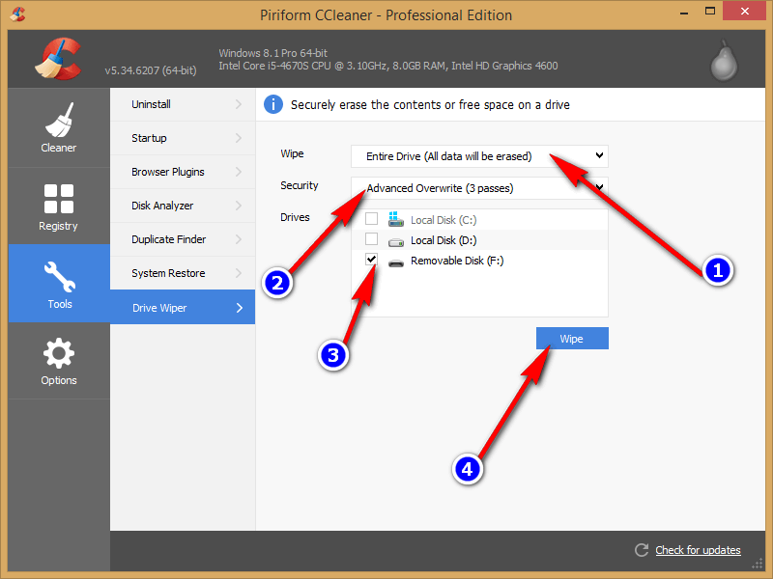
Task: Click the Local Disk (C:) label
Action: [x=444, y=220]
